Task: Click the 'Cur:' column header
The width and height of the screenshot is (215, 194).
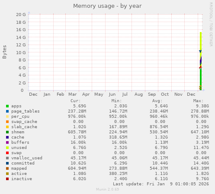Action: click(75, 101)
